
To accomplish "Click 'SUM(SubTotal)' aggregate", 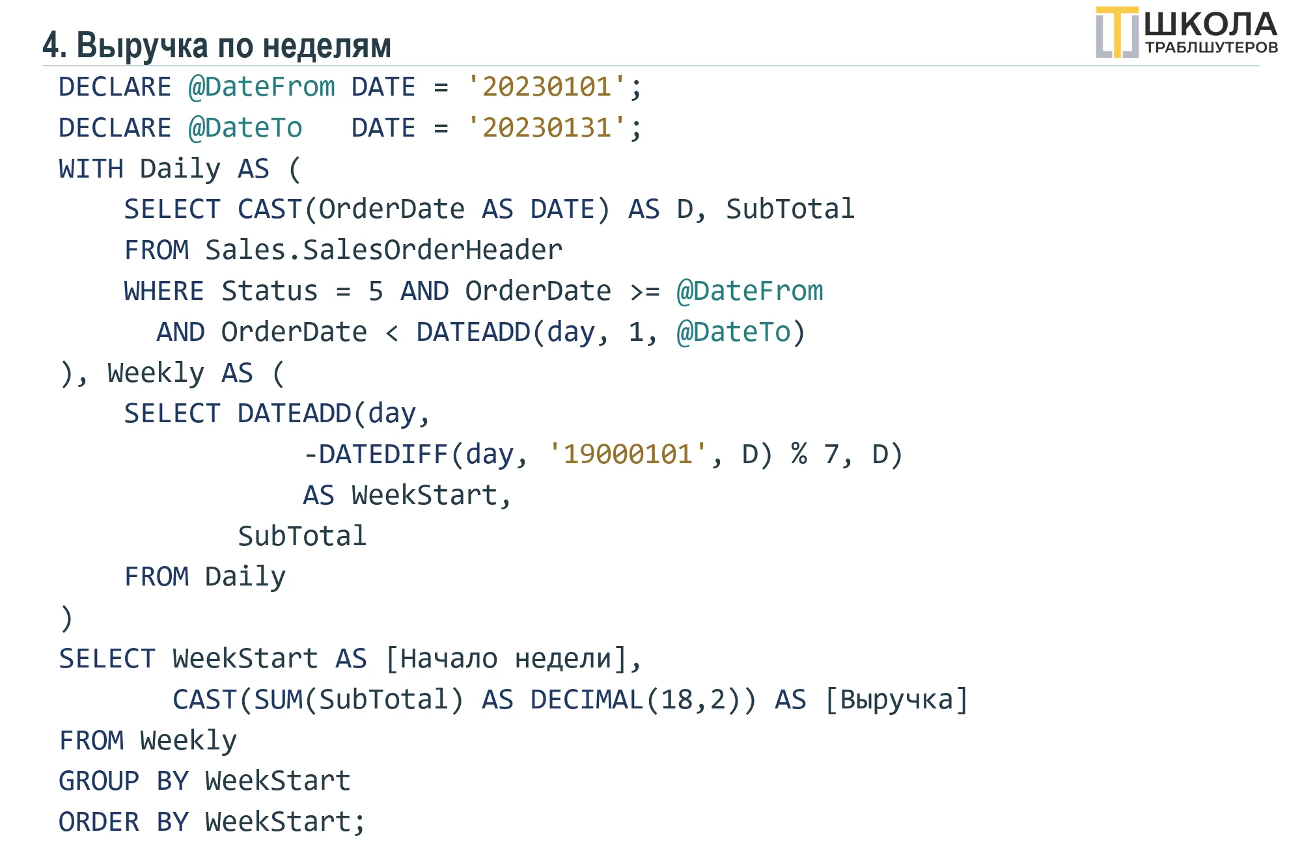I will [x=359, y=700].
